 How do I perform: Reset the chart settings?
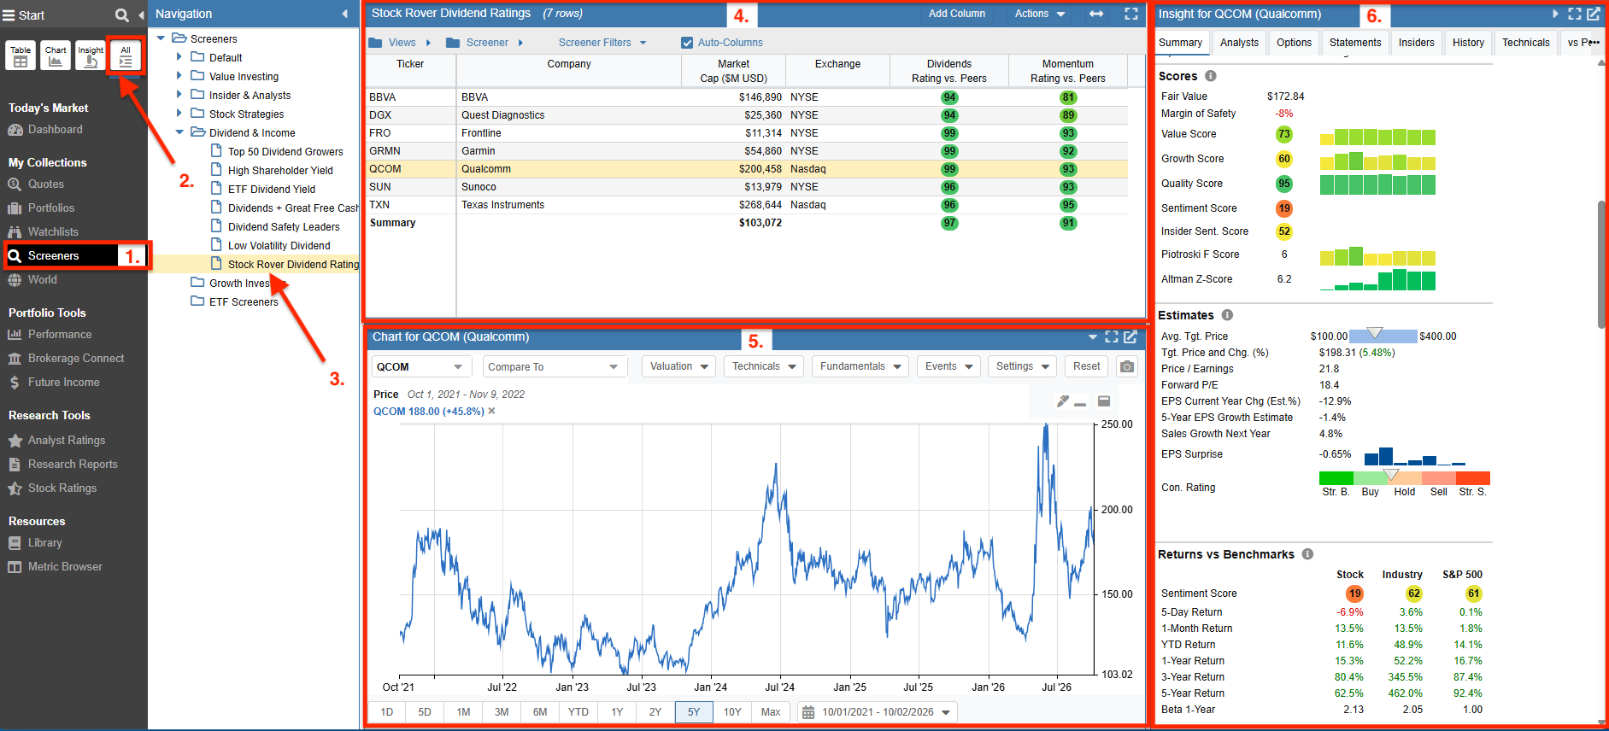pyautogui.click(x=1086, y=366)
